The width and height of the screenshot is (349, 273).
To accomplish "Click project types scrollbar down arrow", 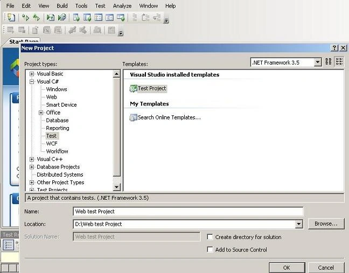I will (117, 187).
